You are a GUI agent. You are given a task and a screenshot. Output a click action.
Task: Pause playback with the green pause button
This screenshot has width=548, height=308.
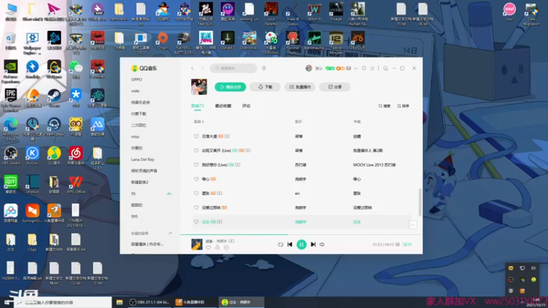(x=301, y=244)
